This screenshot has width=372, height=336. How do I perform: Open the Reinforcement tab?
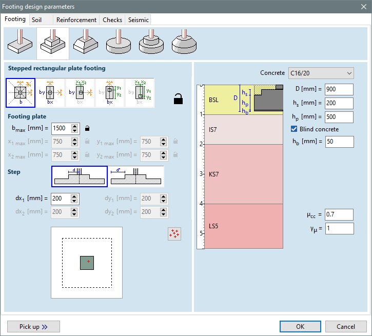click(76, 20)
